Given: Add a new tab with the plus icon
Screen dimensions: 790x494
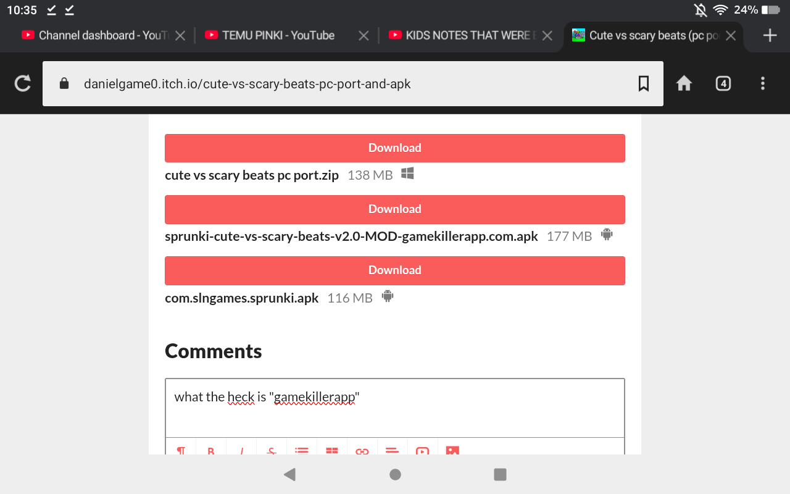Looking at the screenshot, I should click(770, 35).
